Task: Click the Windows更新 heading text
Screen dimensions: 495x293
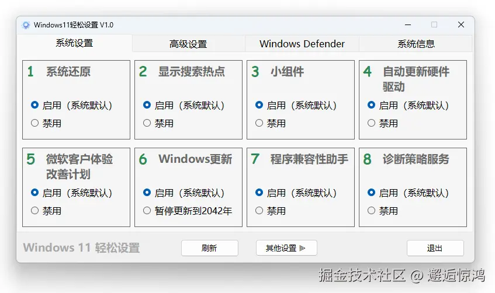Action: point(195,159)
